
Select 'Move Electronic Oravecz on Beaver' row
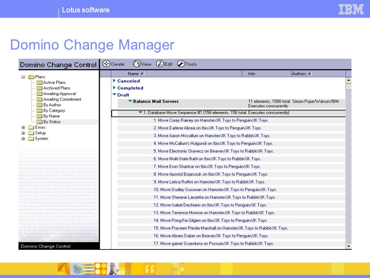(231, 151)
